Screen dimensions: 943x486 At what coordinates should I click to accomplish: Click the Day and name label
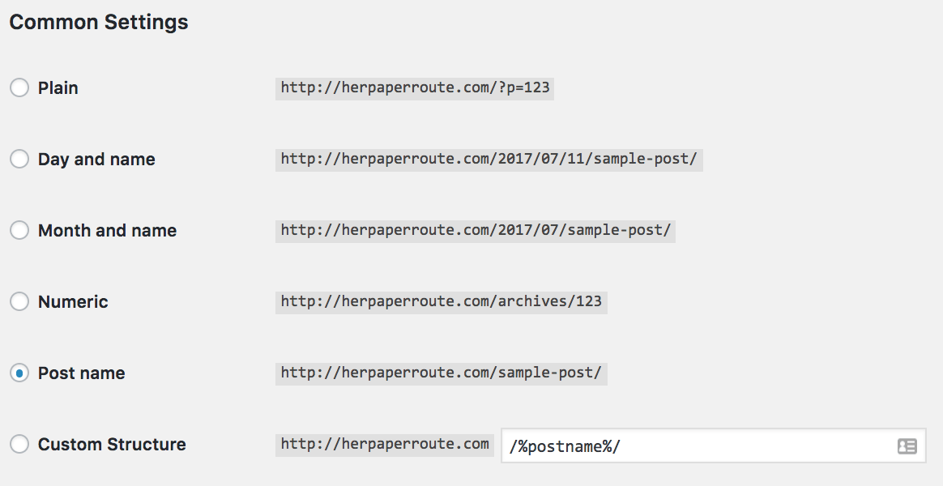point(96,160)
